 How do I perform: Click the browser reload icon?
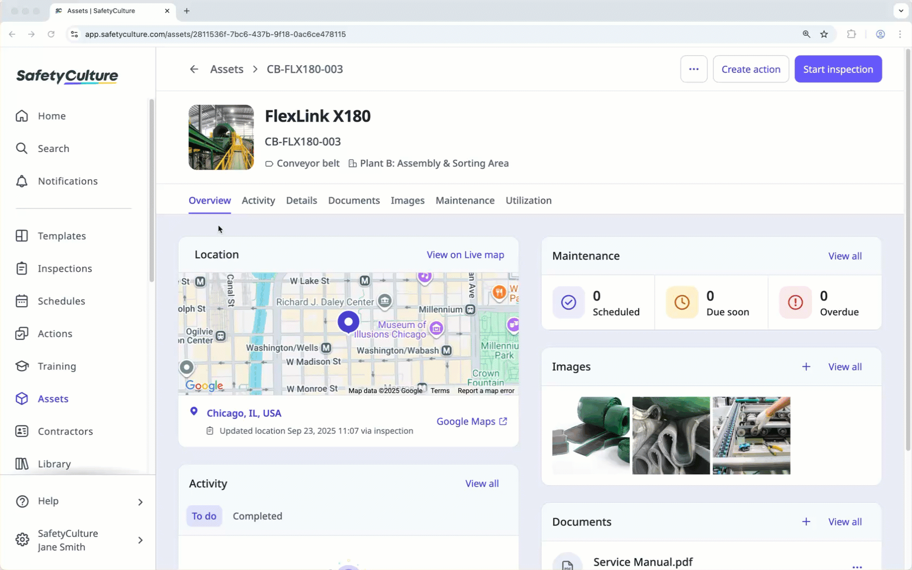(51, 34)
